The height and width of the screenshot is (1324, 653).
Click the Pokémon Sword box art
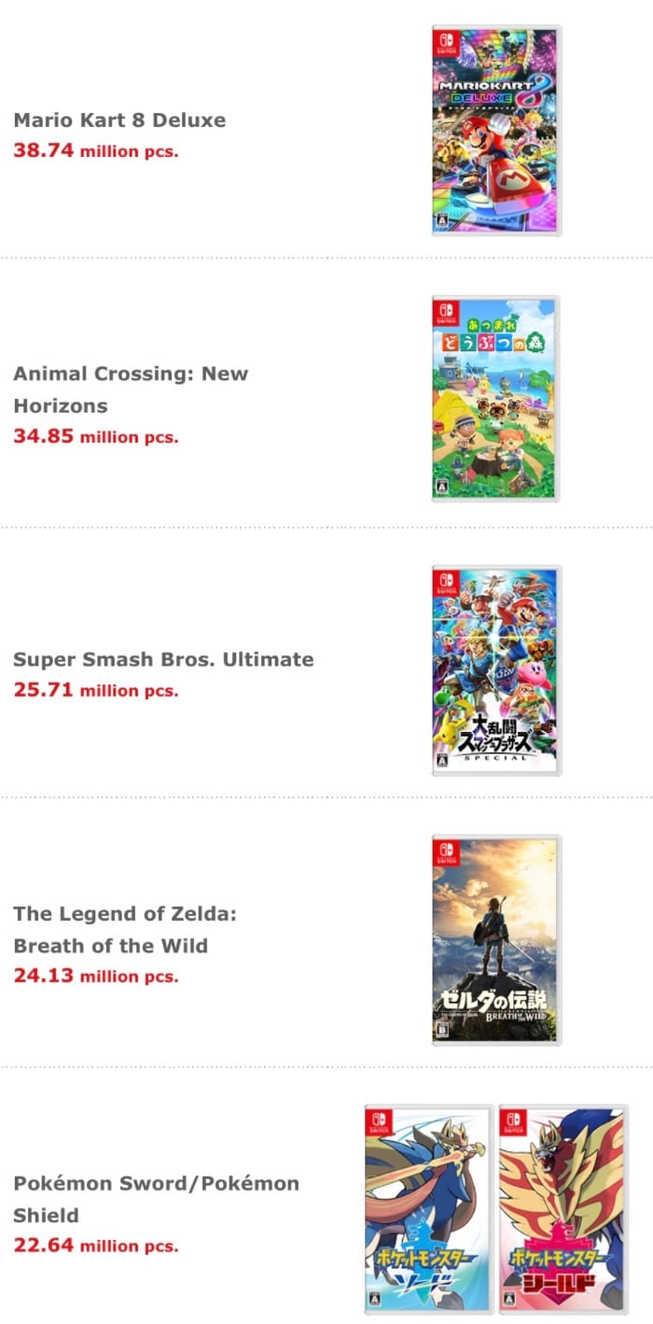click(x=428, y=1209)
